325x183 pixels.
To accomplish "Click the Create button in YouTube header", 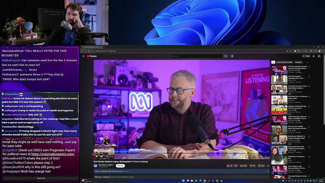I will click(x=306, y=56).
